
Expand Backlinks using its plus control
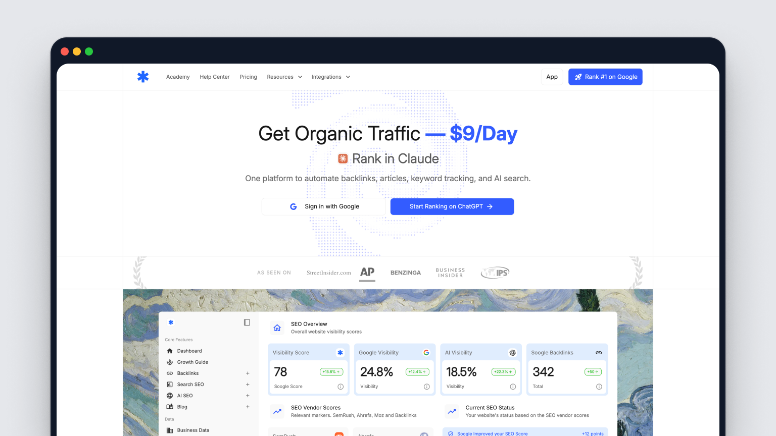(248, 373)
